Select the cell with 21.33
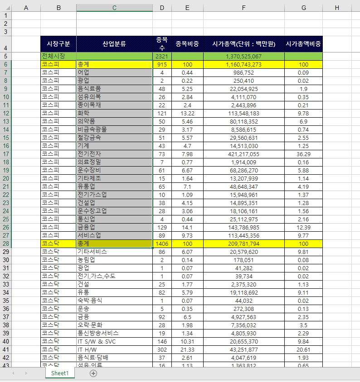360x382 pixels. click(x=187, y=349)
